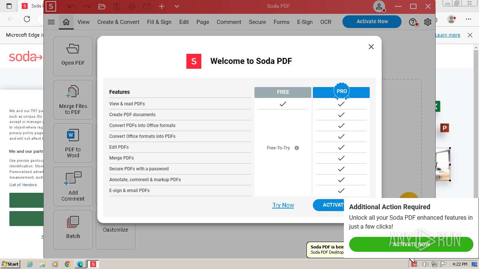Click the Add Comment tile

(73, 186)
